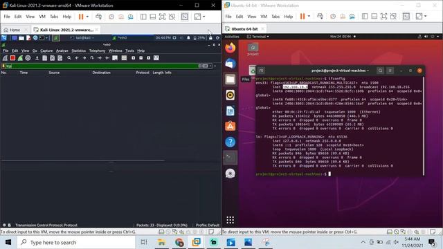Open Ubuntu Software from dock

point(230,127)
